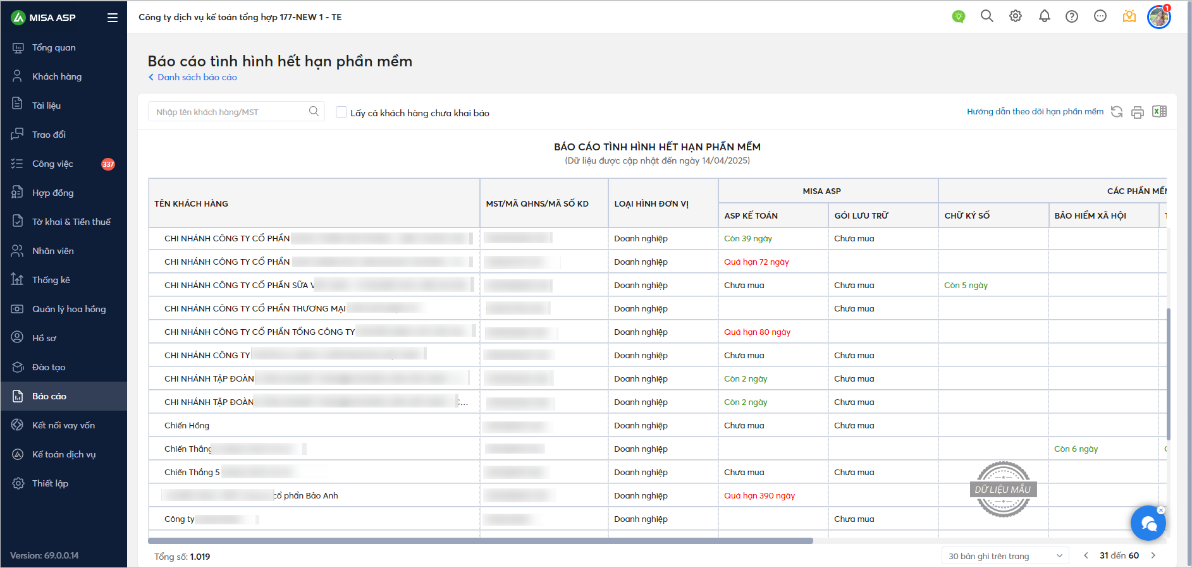
Task: Open the notifications bell
Action: pos(1045,16)
